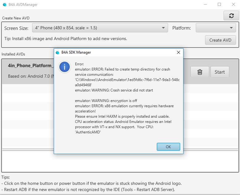The image size is (240, 195).
Task: Start the installed 4in_Phone AVD
Action: (220, 72)
